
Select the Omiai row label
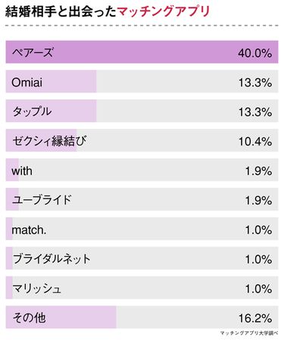(27, 83)
